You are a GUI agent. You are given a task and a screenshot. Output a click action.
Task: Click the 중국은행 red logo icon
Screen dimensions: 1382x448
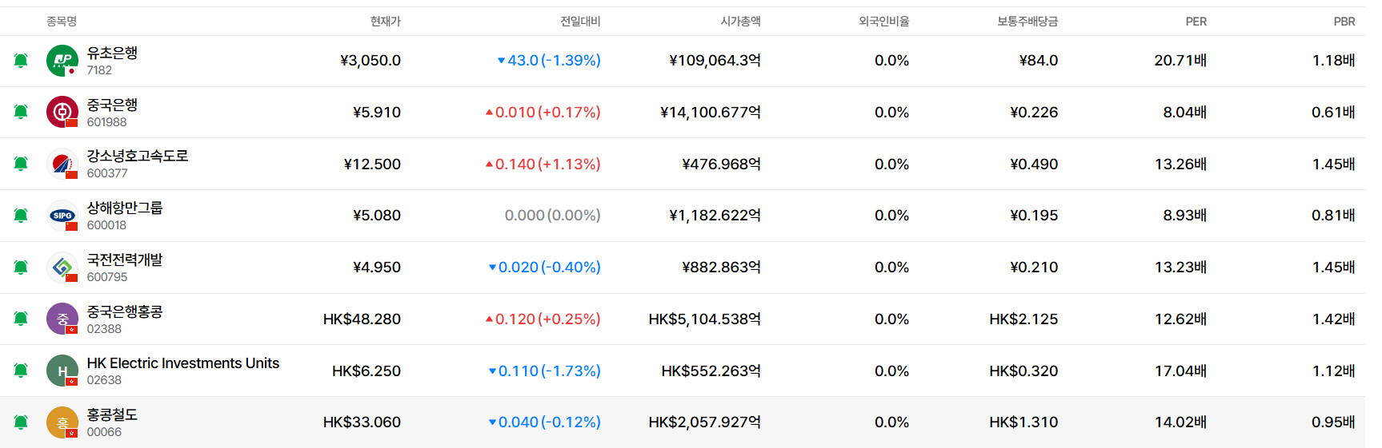pyautogui.click(x=62, y=112)
